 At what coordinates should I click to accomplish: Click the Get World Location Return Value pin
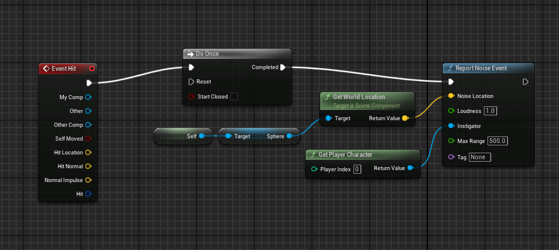pyautogui.click(x=405, y=118)
